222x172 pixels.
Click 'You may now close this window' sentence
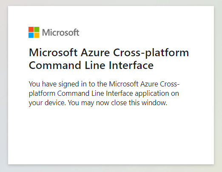[117, 103]
